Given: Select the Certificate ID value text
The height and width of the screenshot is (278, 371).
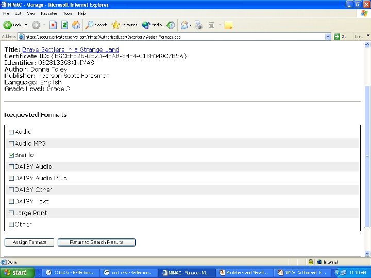Looking at the screenshot, I should pyautogui.click(x=119, y=56).
